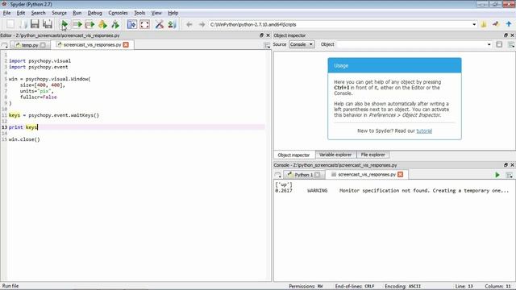Set current console's working directory icon
Viewport: 516px width, 290px height.
[x=496, y=24]
